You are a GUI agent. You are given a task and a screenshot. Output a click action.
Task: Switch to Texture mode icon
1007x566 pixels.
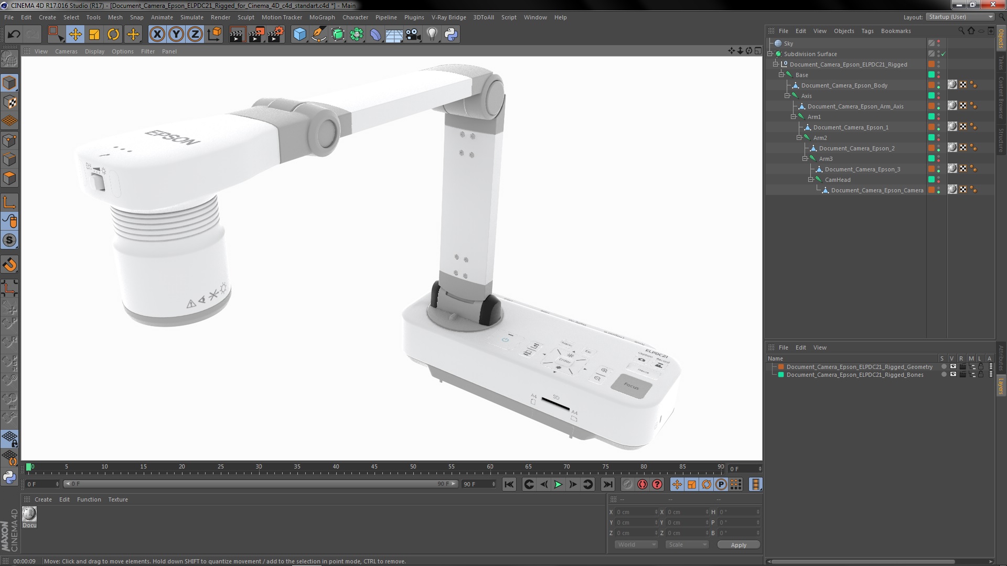(x=9, y=102)
